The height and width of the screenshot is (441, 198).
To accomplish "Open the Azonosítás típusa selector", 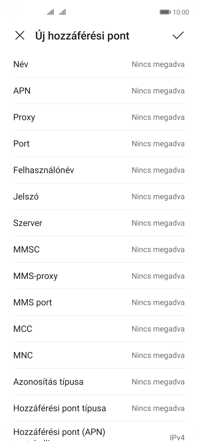I will point(99,382).
